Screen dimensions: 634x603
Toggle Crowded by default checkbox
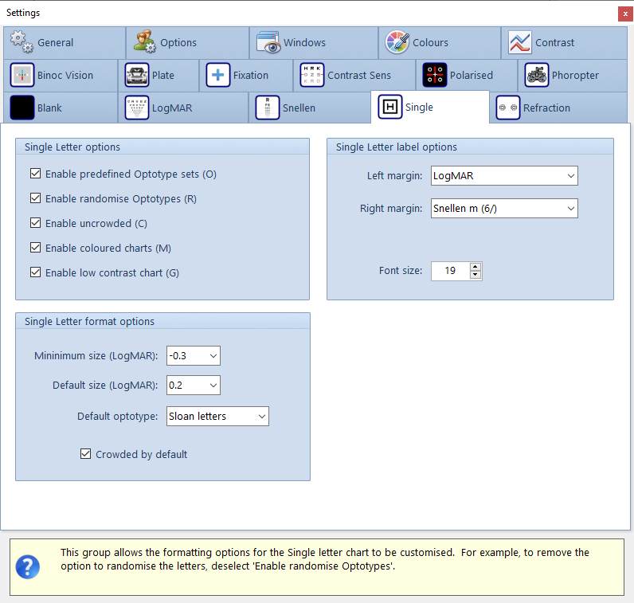tap(86, 454)
